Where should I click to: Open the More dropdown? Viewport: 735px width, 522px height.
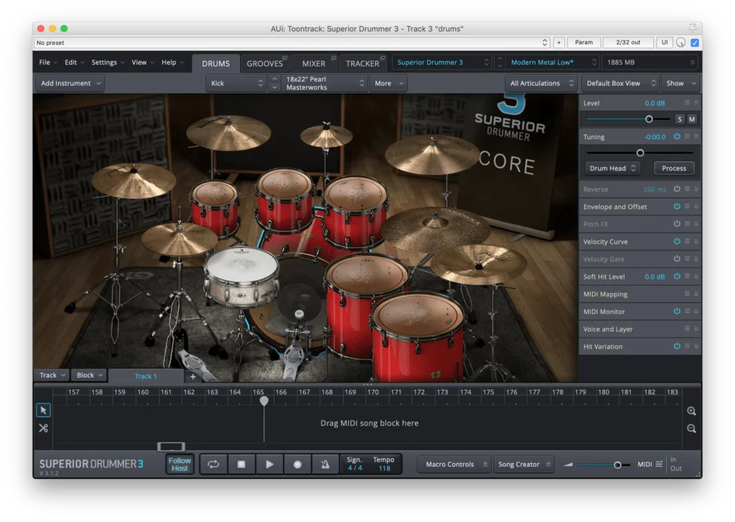[x=388, y=83]
